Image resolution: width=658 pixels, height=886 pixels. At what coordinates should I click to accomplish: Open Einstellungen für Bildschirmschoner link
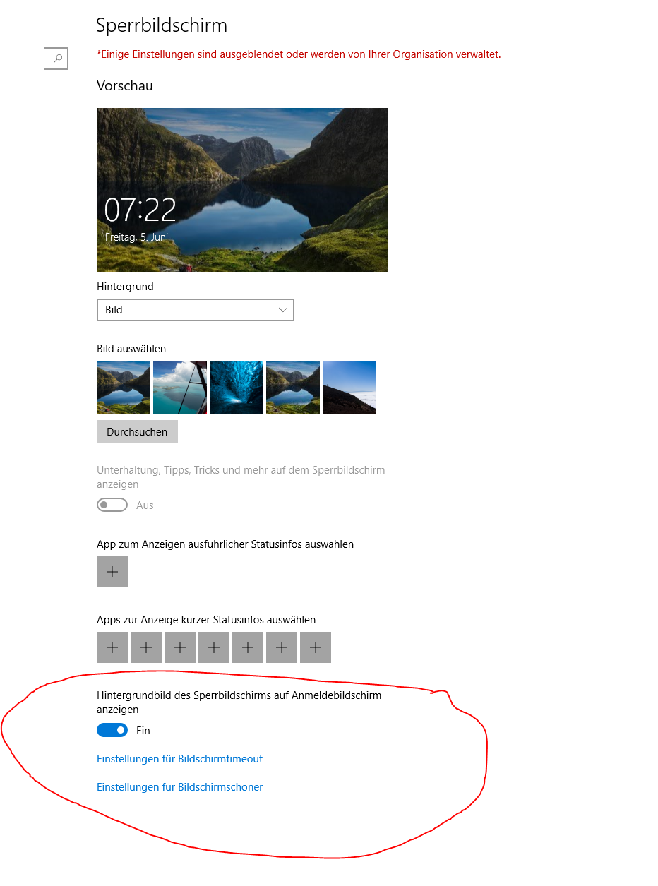[x=179, y=787]
